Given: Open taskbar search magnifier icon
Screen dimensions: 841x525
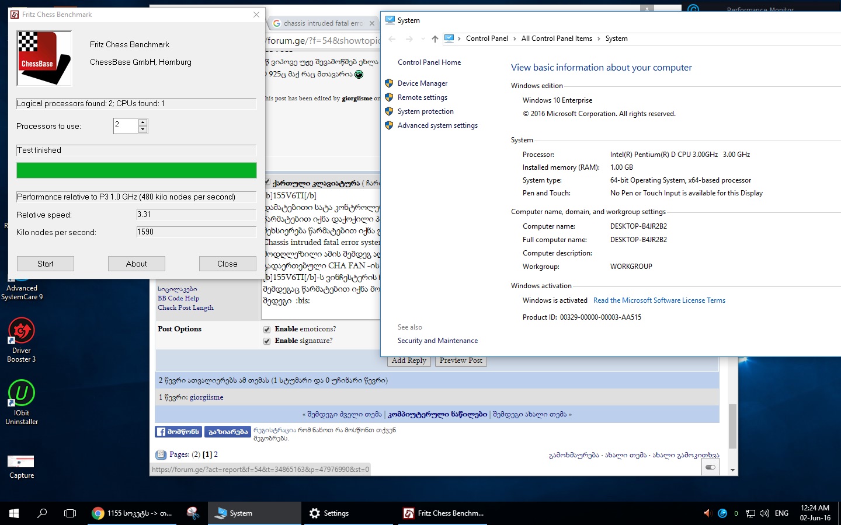Looking at the screenshot, I should point(42,513).
